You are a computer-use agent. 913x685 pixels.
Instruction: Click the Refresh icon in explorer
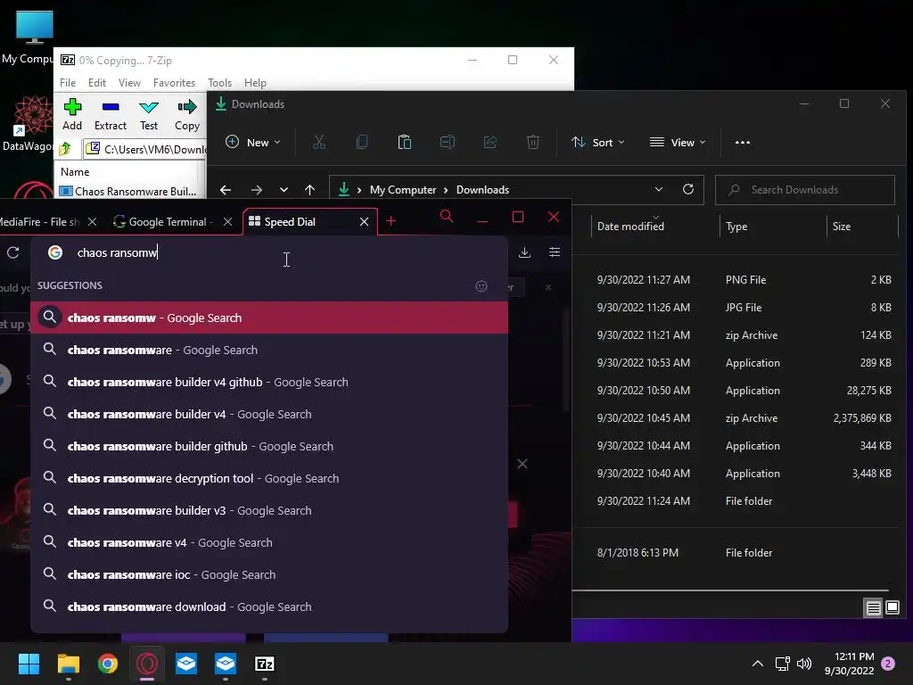tap(688, 189)
